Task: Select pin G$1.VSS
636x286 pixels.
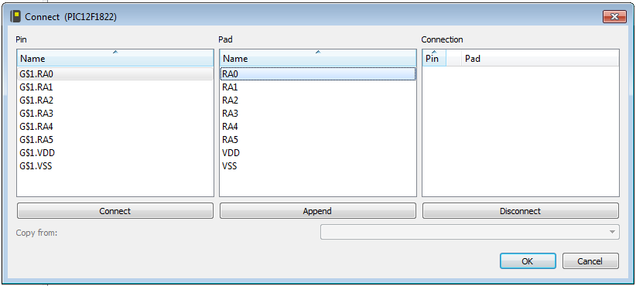Action: [115, 166]
